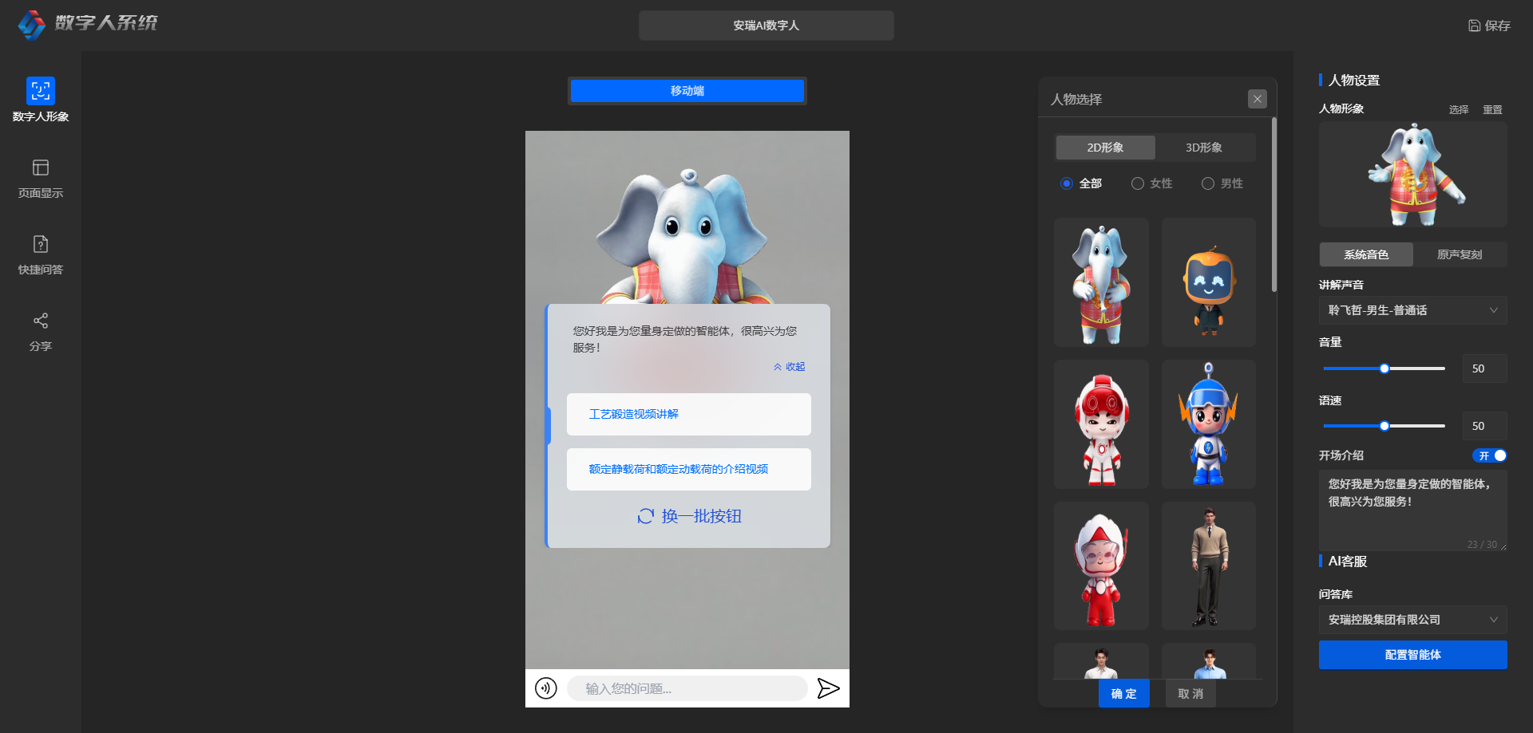Expand the 问答库 dropdown
The width and height of the screenshot is (1533, 733).
point(1412,620)
